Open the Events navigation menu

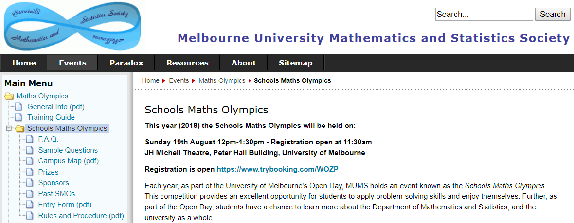point(72,63)
